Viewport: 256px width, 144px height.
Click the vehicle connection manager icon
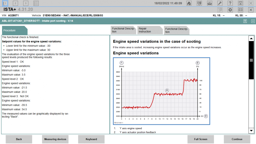(199, 3)
